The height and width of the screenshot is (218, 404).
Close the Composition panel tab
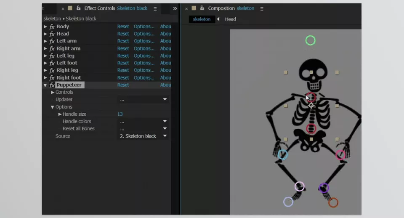(186, 9)
